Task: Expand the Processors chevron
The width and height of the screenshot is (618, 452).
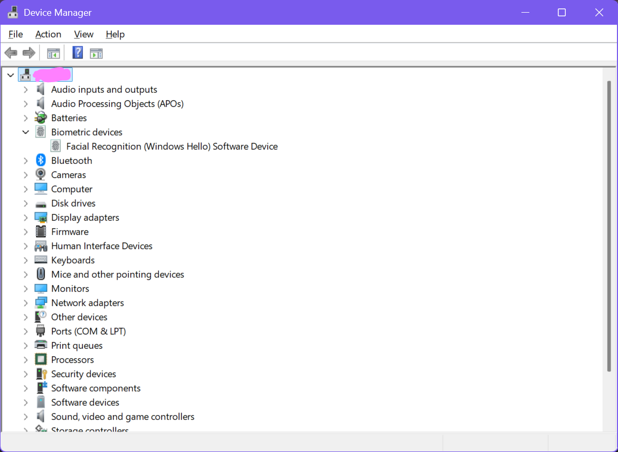Action: coord(26,360)
